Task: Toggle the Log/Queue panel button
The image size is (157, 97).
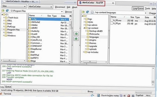Action: tap(138, 9)
